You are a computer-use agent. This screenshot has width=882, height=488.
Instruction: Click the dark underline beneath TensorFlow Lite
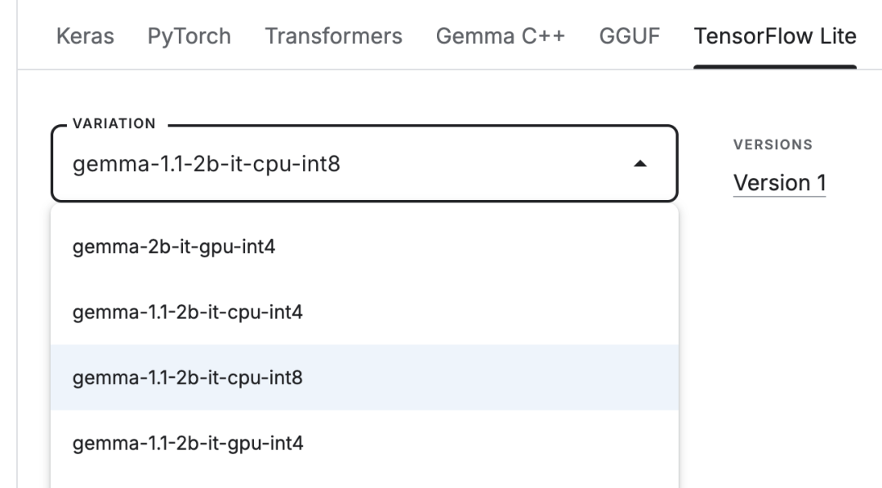(x=774, y=67)
